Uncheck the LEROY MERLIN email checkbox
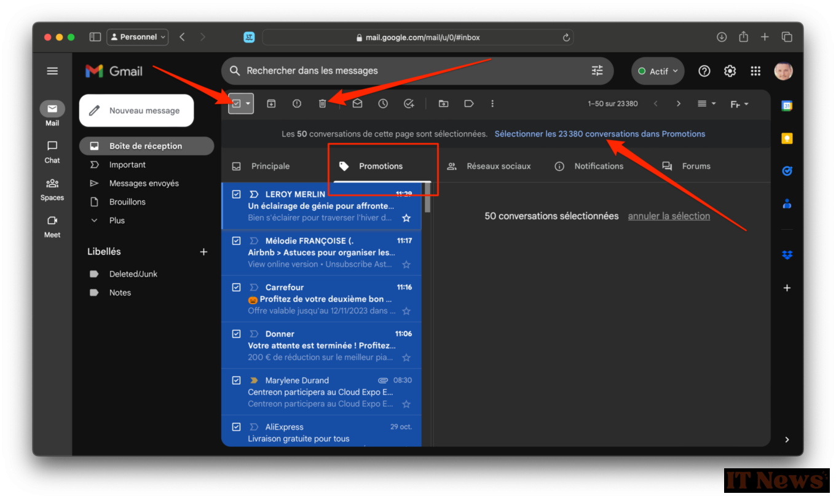This screenshot has width=836, height=499. pyautogui.click(x=236, y=194)
